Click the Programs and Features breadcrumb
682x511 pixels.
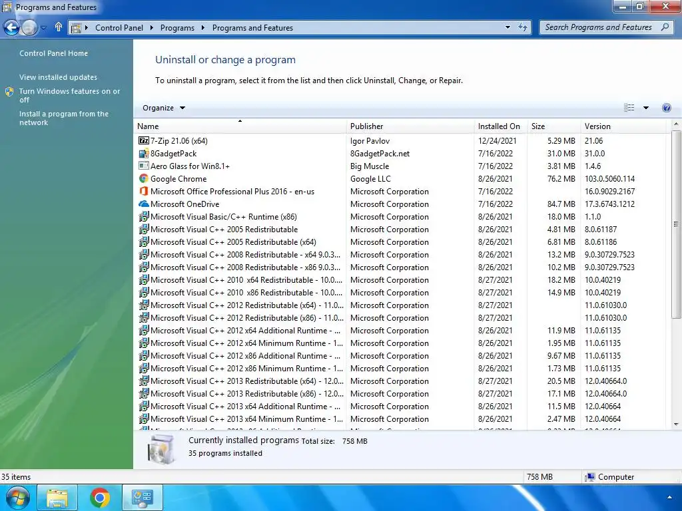pyautogui.click(x=252, y=28)
